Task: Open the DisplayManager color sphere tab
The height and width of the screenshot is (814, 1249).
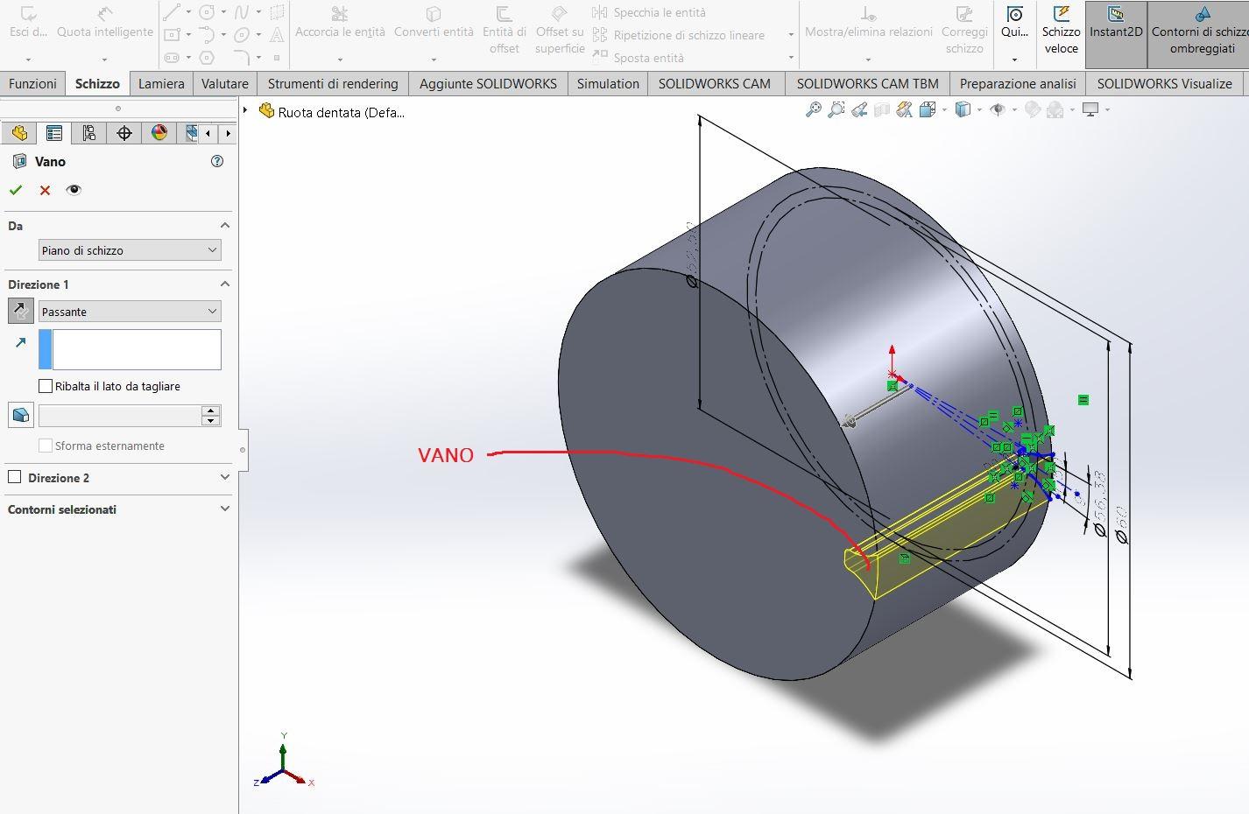Action: pos(159,133)
